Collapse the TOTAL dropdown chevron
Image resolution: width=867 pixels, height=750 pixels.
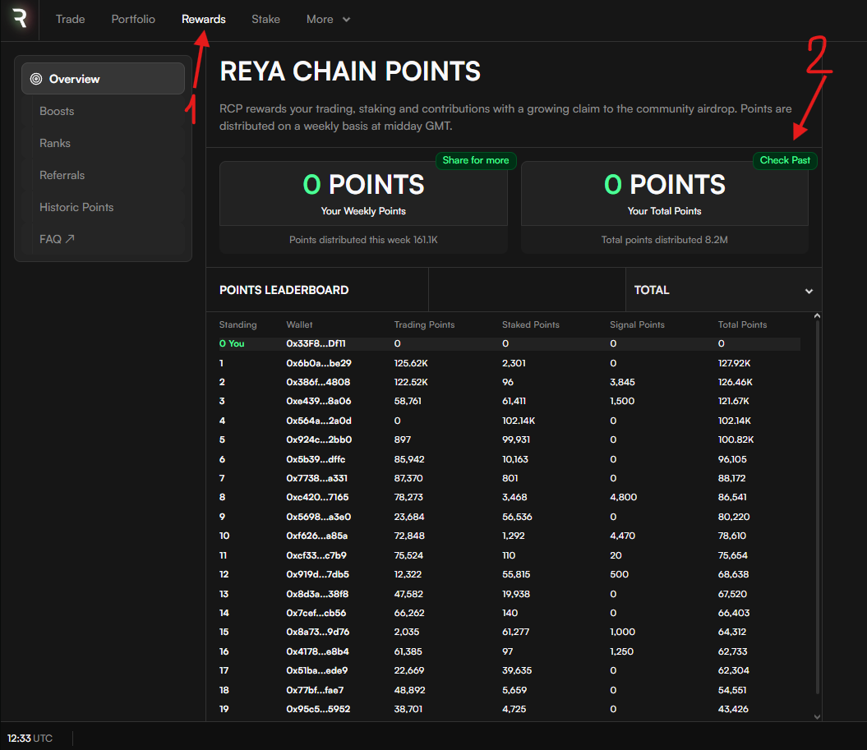pos(809,290)
